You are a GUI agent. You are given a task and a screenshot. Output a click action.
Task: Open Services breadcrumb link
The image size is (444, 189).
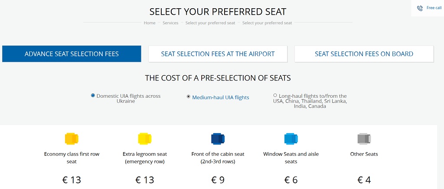pyautogui.click(x=170, y=23)
